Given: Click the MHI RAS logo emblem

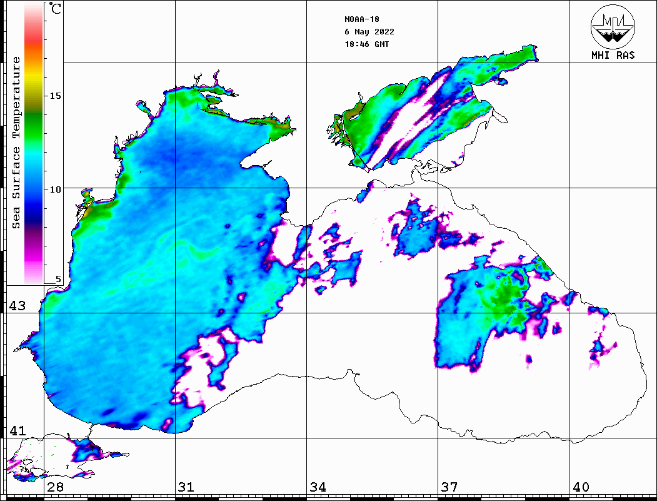Looking at the screenshot, I should (613, 27).
